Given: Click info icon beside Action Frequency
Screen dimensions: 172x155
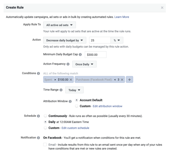Looking at the screenshot, I should click(68, 64).
